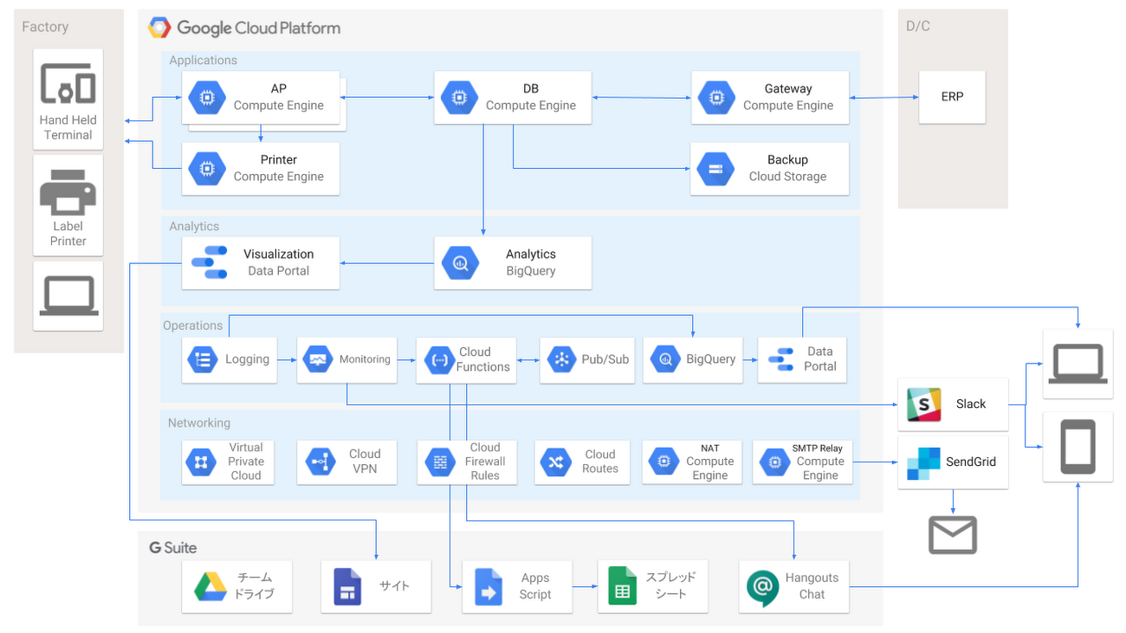Click the 'Cloud Routes' label text
Image resolution: width=1126 pixels, height=633 pixels.
(x=600, y=462)
